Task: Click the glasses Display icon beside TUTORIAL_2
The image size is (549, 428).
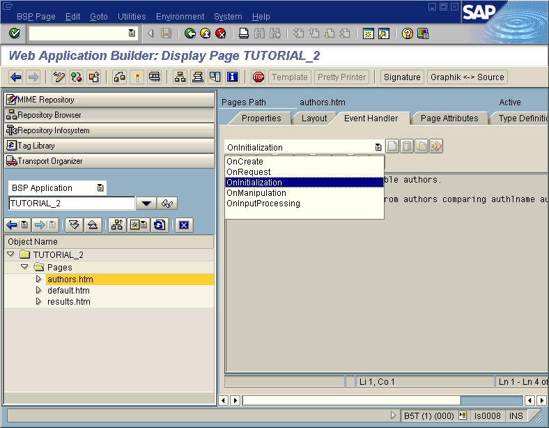Action: pos(167,203)
